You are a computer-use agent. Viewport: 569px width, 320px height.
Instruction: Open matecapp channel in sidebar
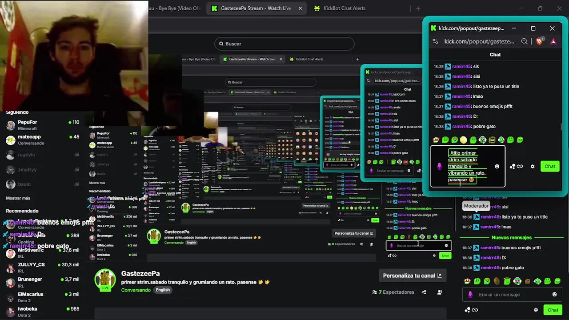click(x=43, y=140)
